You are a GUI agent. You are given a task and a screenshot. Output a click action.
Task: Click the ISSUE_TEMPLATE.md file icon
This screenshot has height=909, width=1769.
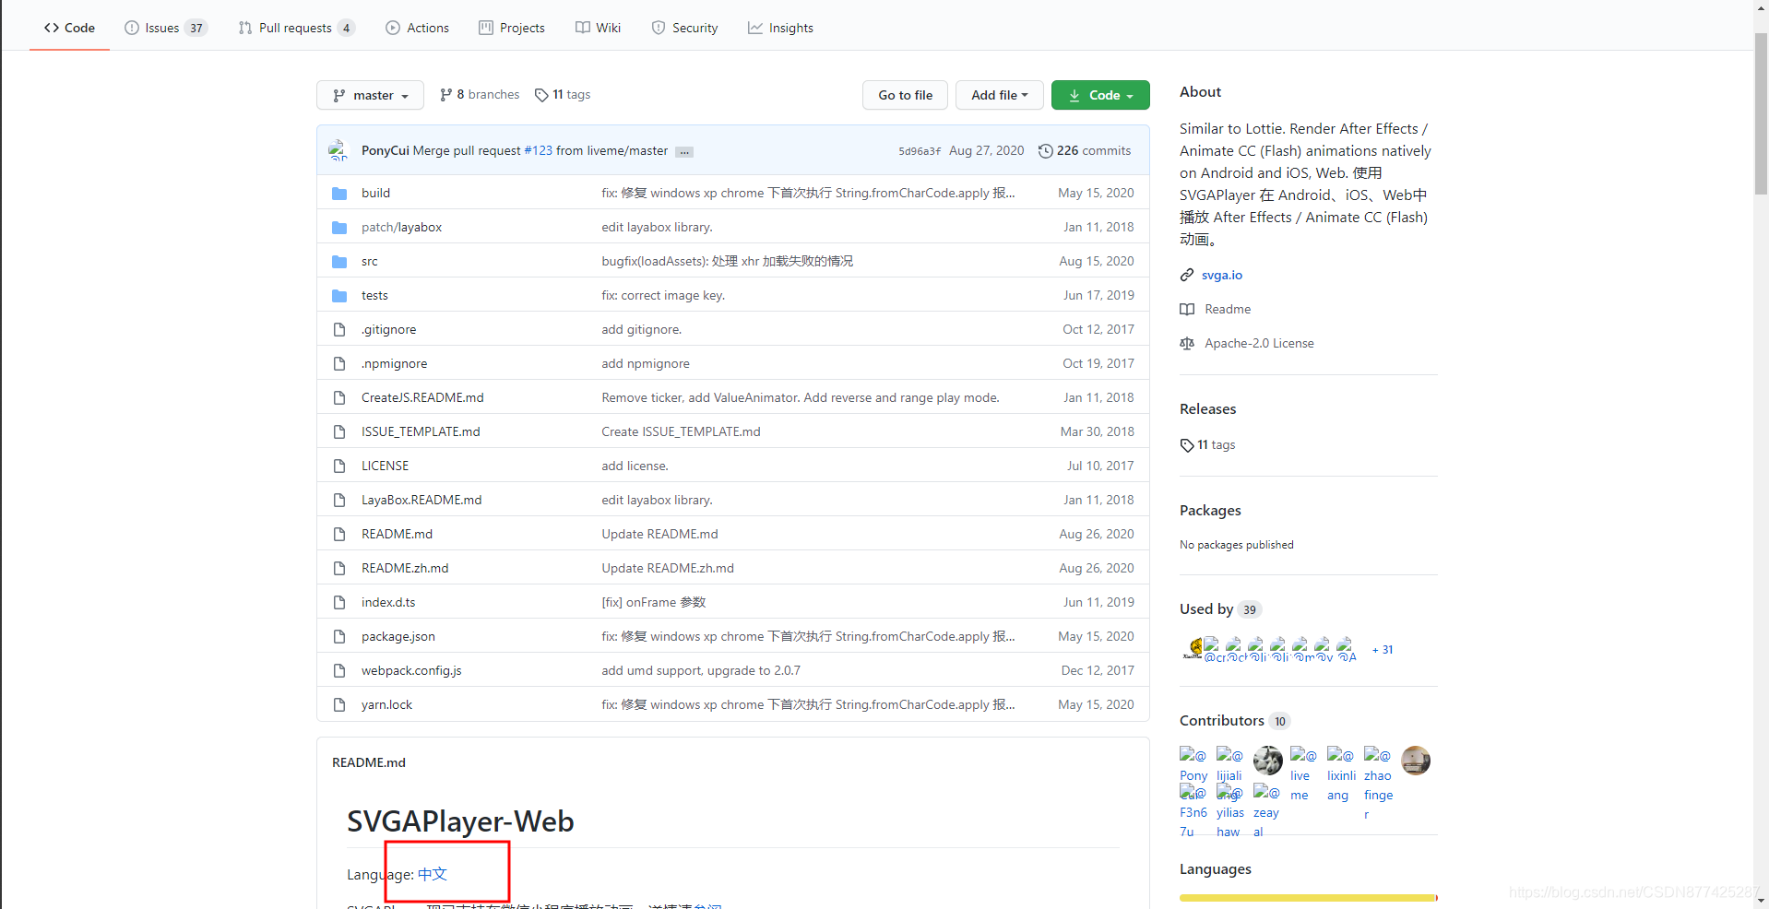click(x=339, y=431)
